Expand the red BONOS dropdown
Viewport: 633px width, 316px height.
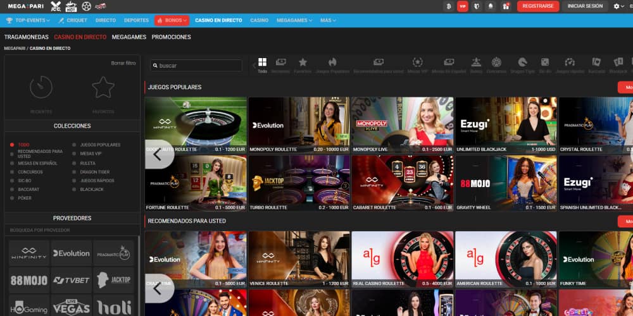172,20
